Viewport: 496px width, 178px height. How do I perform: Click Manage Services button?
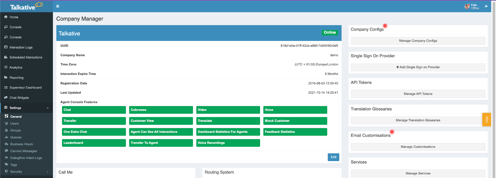point(418,173)
